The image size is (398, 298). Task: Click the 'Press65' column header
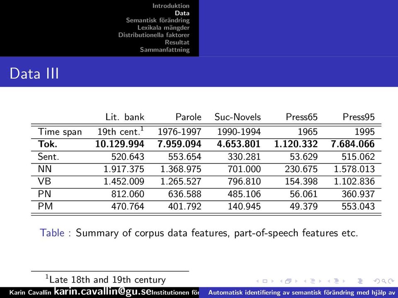tap(301, 117)
